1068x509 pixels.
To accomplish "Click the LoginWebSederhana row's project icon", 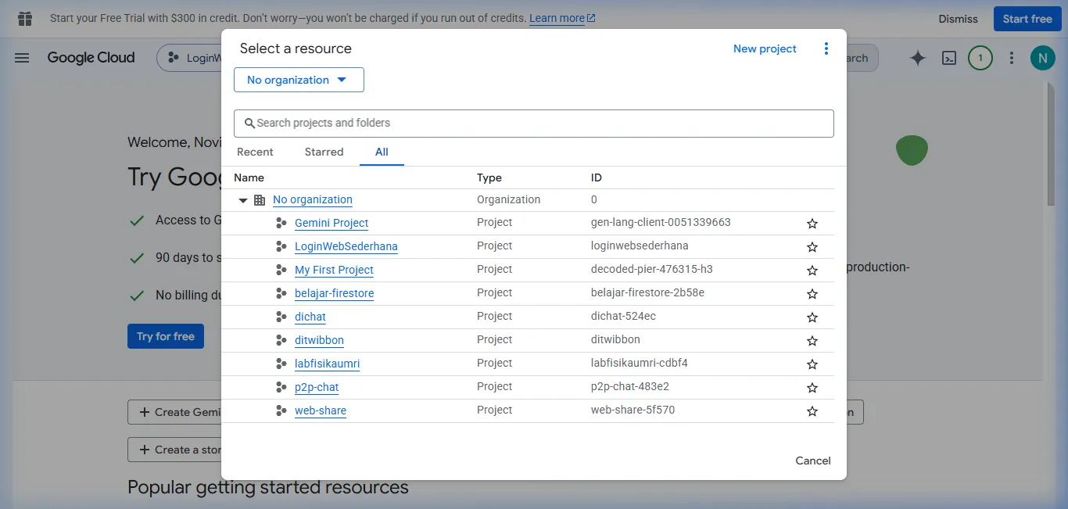I will click(x=281, y=246).
